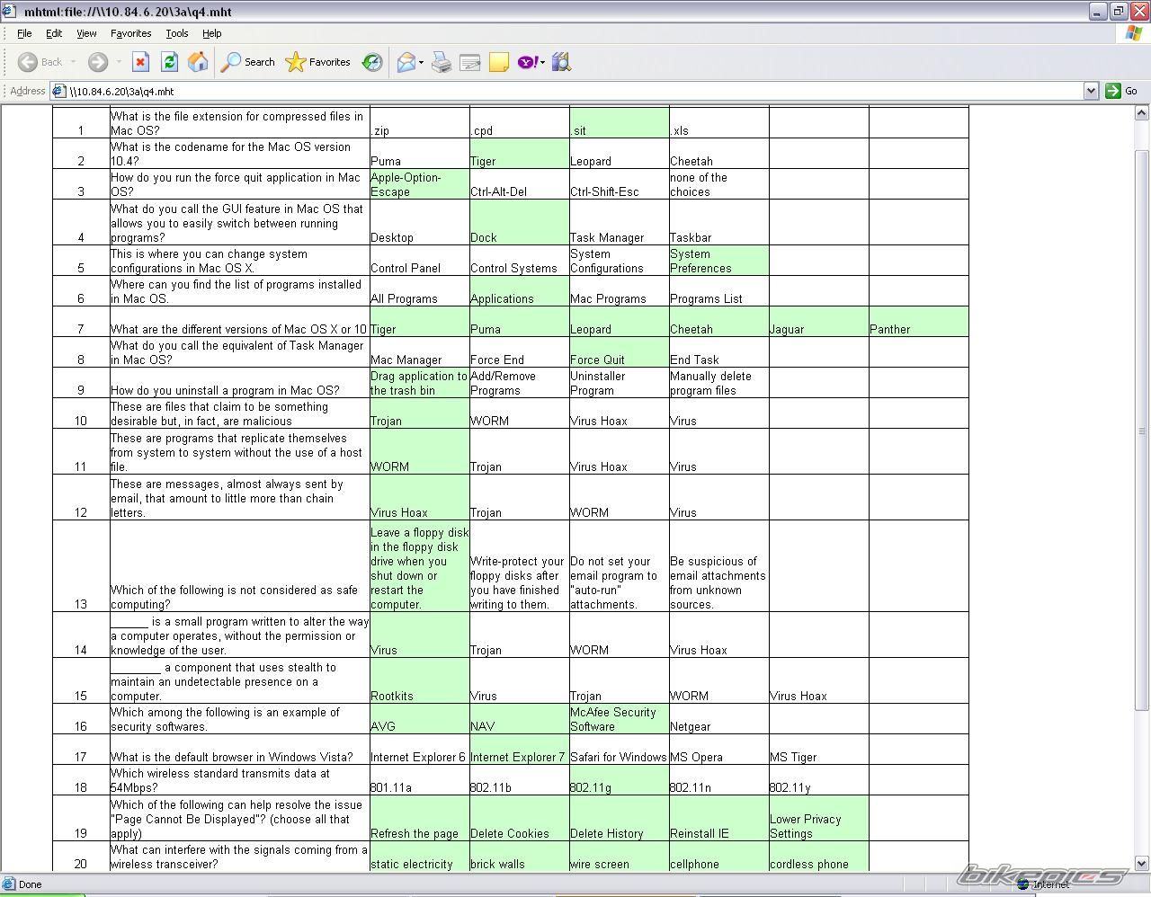Click the Back navigation button
Image resolution: width=1151 pixels, height=897 pixels.
[40, 62]
